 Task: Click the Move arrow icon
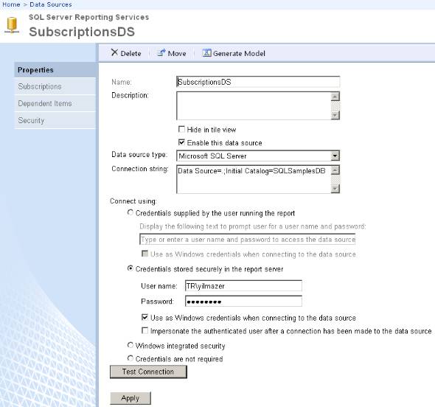coord(161,52)
